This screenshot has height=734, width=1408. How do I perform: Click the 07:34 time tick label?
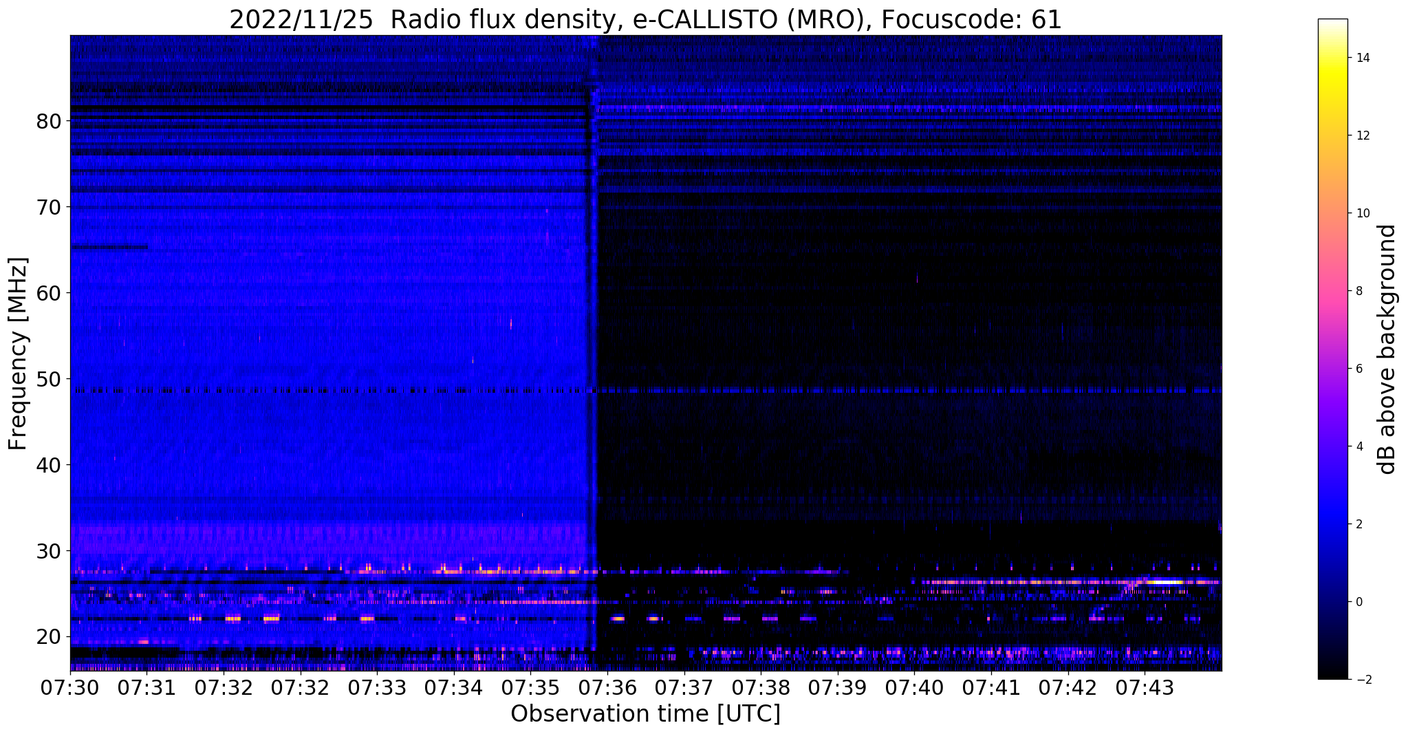454,687
